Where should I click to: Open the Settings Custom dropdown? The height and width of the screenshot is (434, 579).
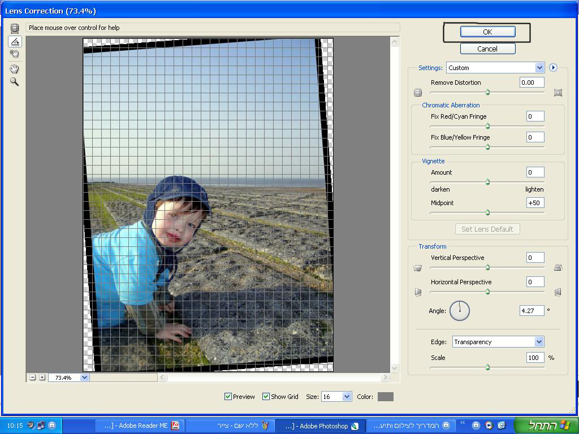tap(495, 68)
